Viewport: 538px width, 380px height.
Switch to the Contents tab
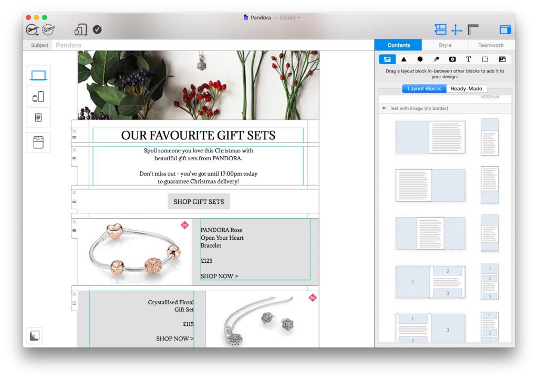tap(398, 45)
